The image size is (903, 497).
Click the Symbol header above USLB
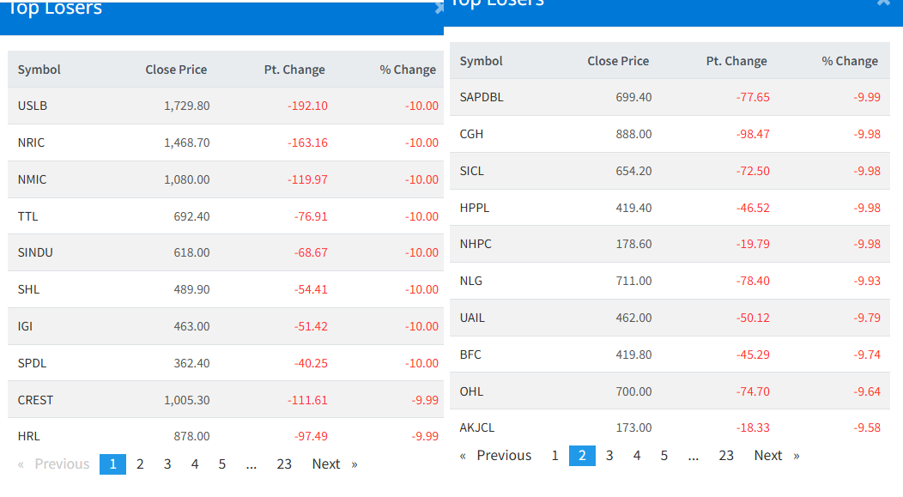click(x=39, y=70)
